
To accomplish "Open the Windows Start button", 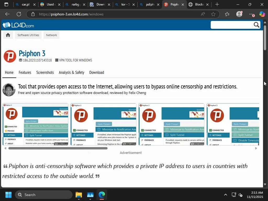I will pyautogui.click(x=8, y=195).
